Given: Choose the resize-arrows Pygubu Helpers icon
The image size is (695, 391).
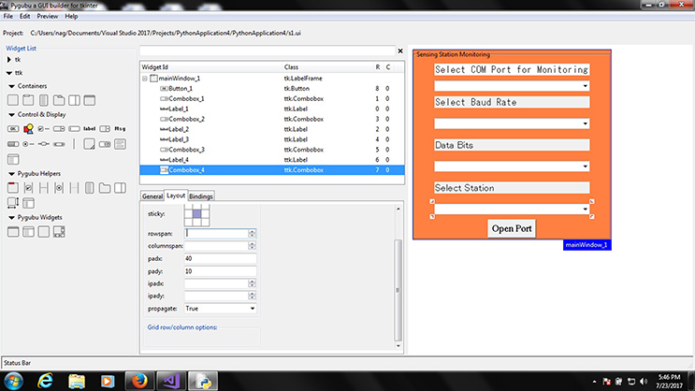Looking at the screenshot, I should [13, 203].
